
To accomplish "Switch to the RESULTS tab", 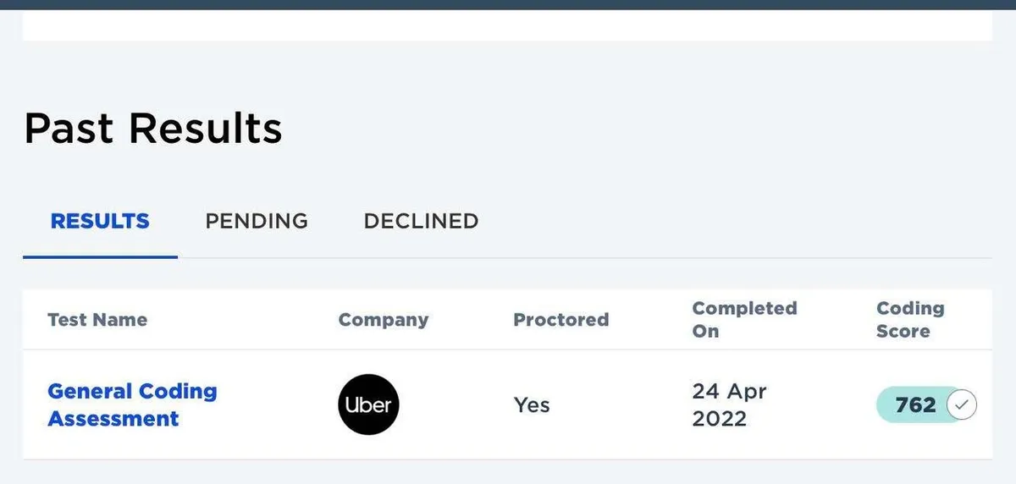I will 100,222.
